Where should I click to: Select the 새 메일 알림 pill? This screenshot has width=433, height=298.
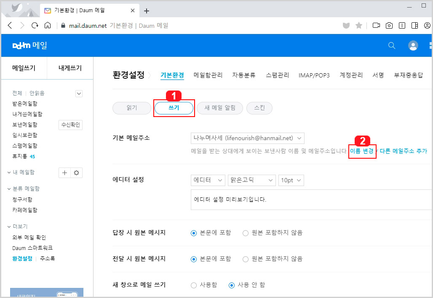coord(220,108)
